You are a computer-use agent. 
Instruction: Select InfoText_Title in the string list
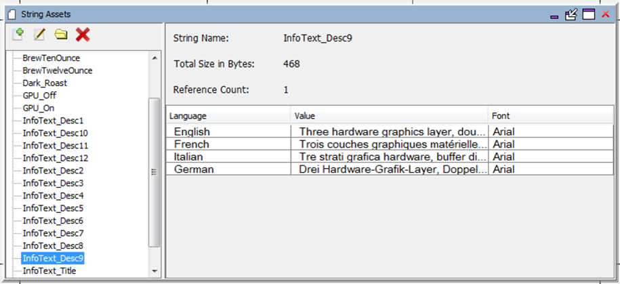49,271
